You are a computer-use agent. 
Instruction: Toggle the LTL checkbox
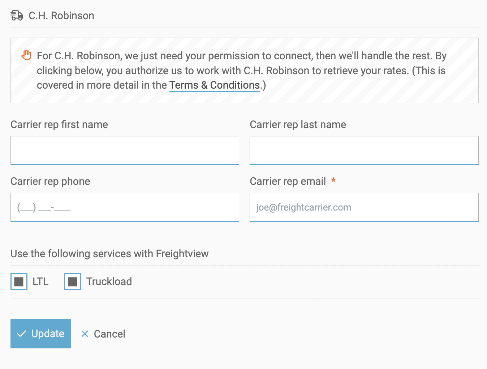click(19, 281)
